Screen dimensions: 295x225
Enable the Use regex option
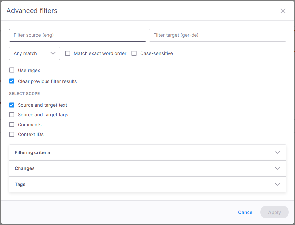pyautogui.click(x=12, y=70)
